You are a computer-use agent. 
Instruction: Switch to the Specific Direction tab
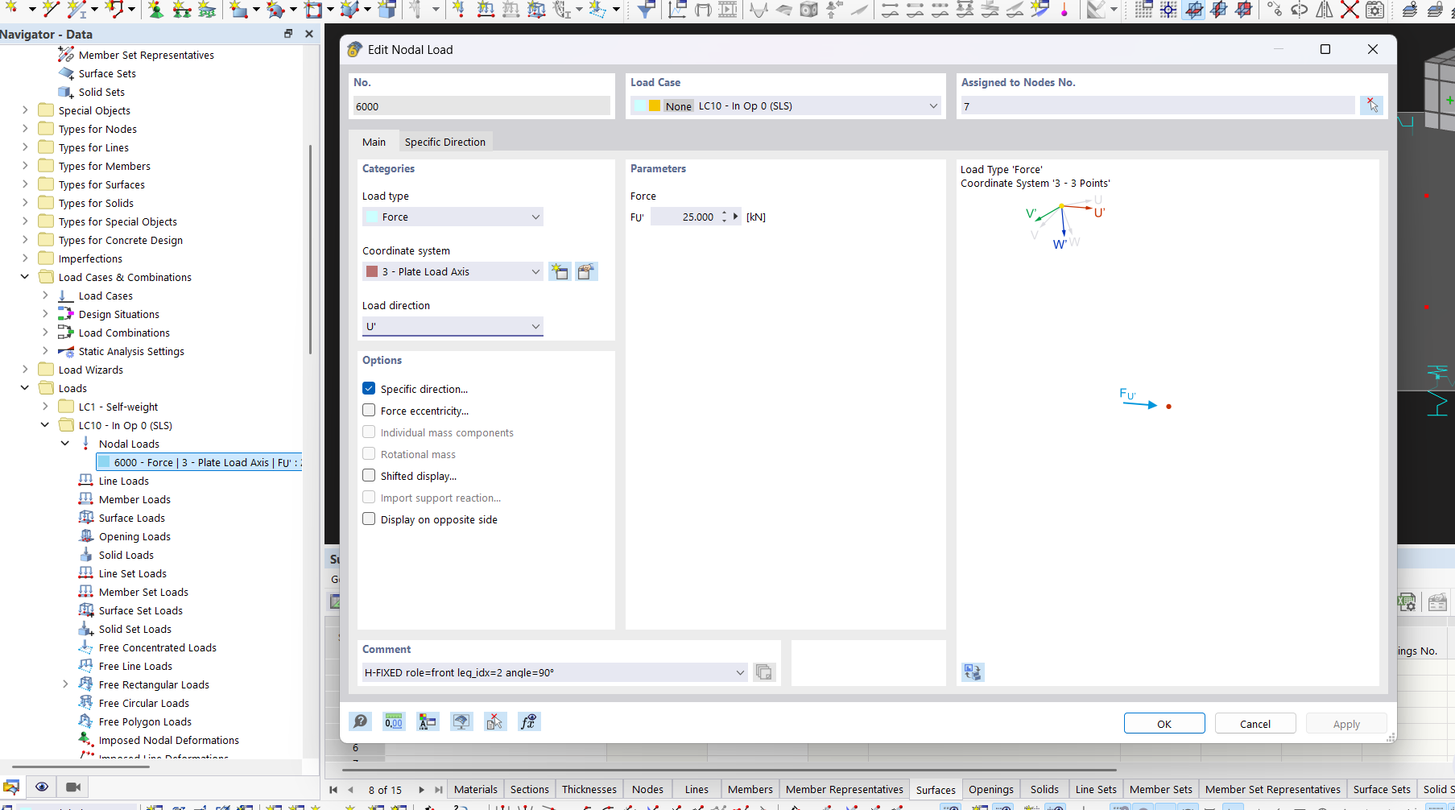444,142
